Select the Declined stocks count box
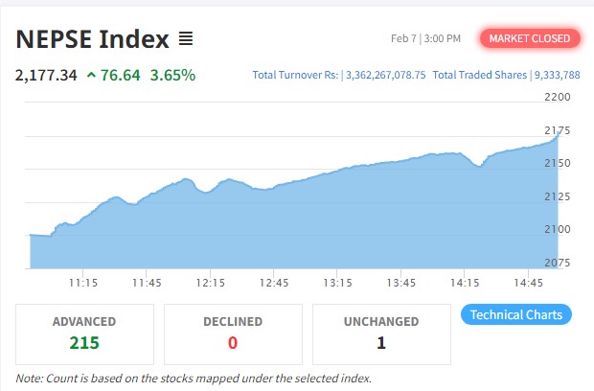The image size is (594, 391). (233, 332)
